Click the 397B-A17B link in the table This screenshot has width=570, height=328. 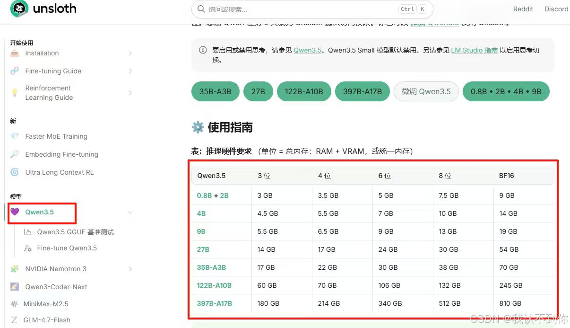tap(215, 303)
